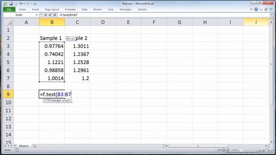The image size is (276, 155).
Task: Go to last sheet navigation arrow
Action: pos(15,146)
